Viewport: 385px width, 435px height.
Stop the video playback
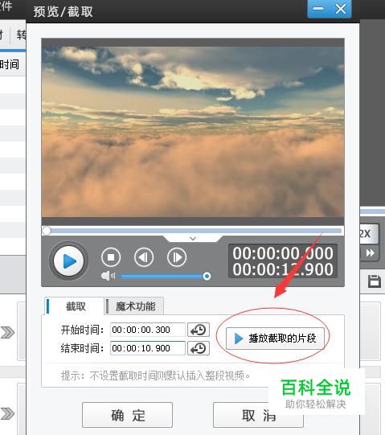pos(111,257)
